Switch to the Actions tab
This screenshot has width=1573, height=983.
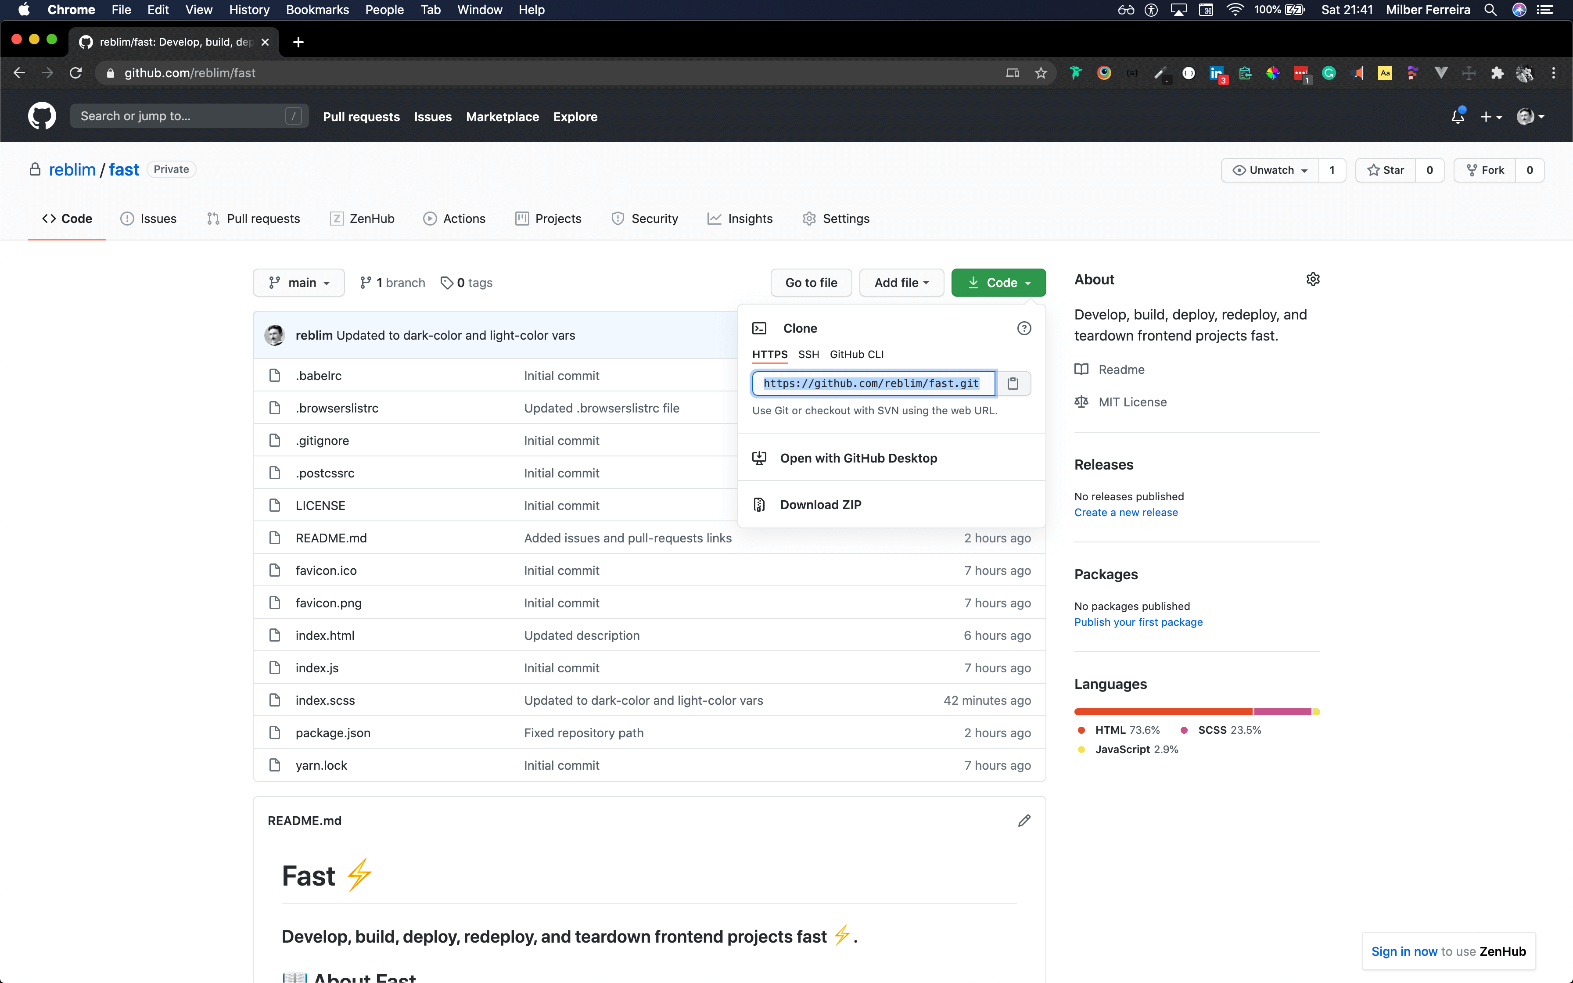454,219
